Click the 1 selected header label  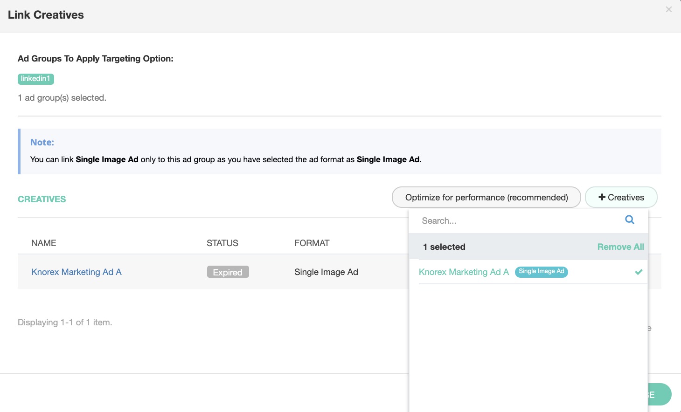point(444,247)
